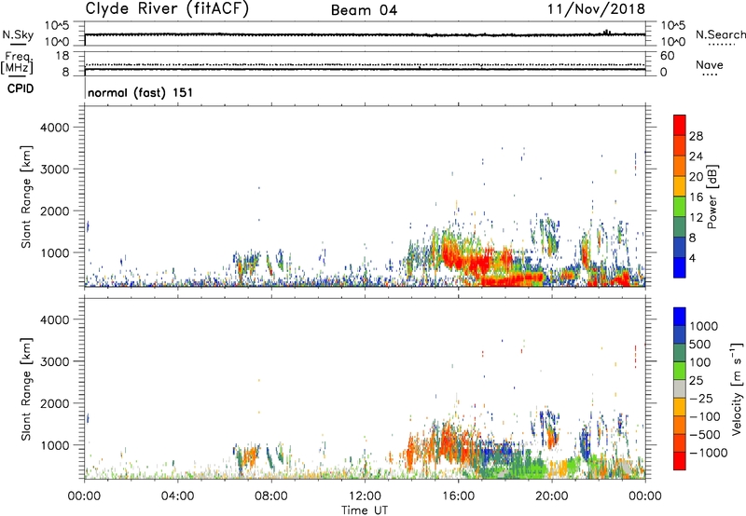Click the '4000' tick in Power panel
Viewport: 746px width, 516px height.
click(54, 128)
